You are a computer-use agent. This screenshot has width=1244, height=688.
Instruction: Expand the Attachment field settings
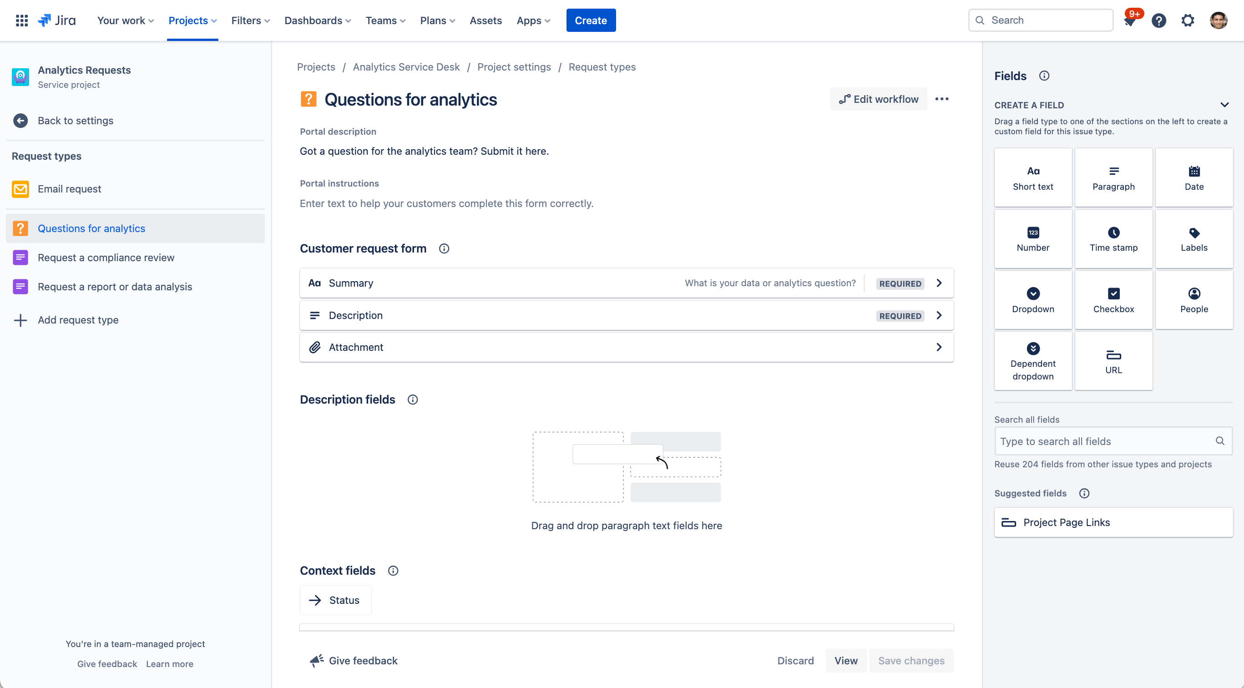click(938, 347)
